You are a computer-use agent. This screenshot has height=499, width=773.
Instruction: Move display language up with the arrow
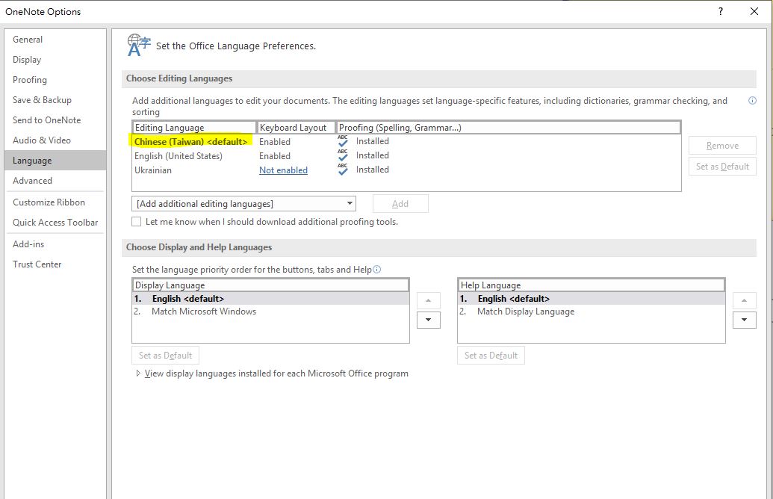tap(429, 300)
